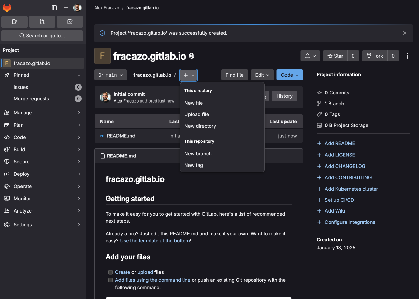Viewport: 419px width, 299px height.
Task: Open Add files using the command line link
Action: click(153, 280)
